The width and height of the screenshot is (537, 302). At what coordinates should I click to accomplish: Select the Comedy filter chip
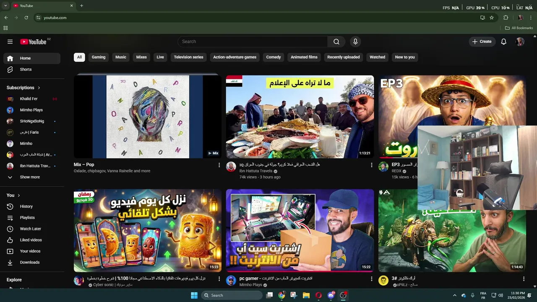click(x=274, y=57)
